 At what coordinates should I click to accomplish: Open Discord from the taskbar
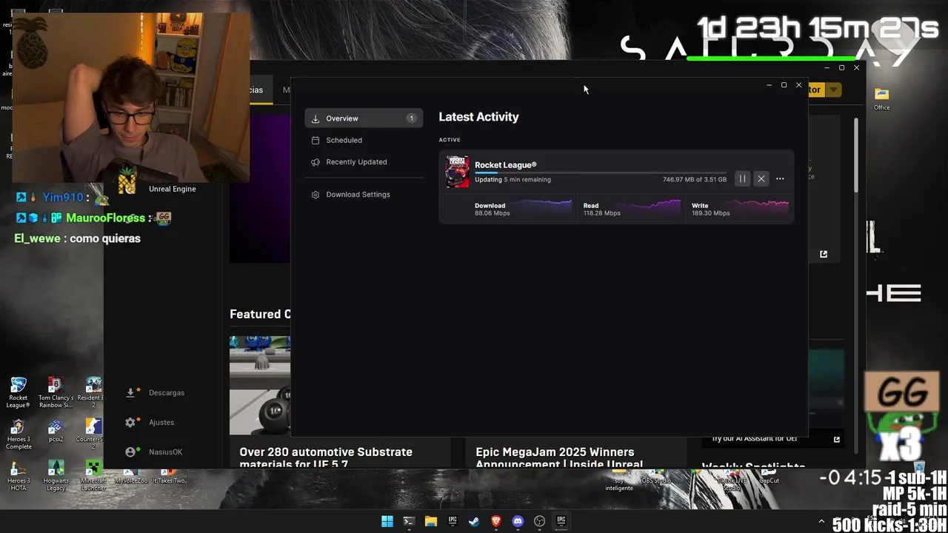pos(518,521)
